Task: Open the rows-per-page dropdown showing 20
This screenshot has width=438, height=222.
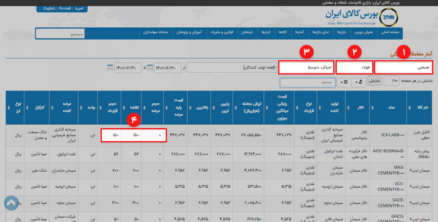Action: coord(391,81)
